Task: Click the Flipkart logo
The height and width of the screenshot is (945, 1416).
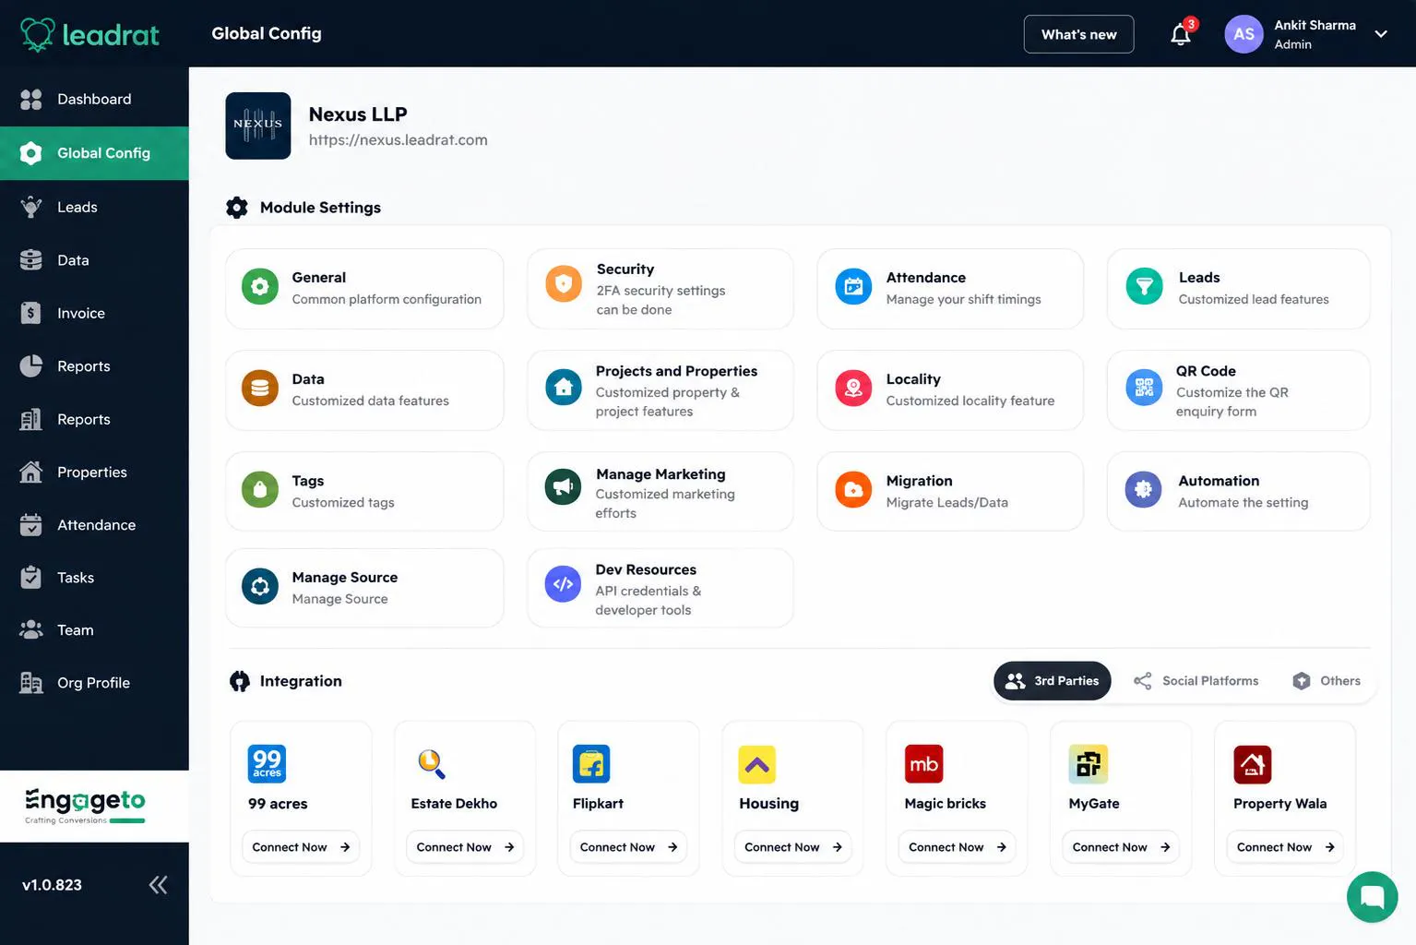Action: [591, 764]
